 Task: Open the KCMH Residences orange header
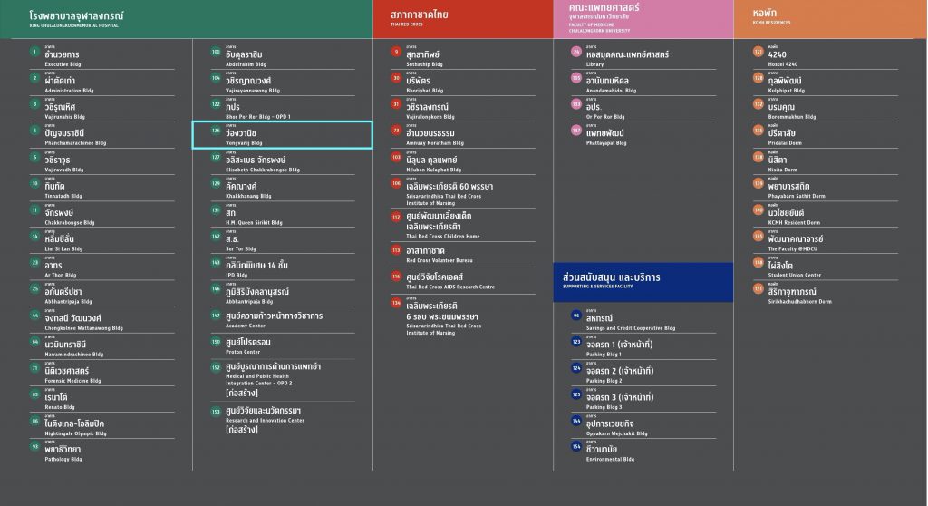[x=831, y=19]
